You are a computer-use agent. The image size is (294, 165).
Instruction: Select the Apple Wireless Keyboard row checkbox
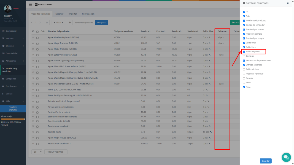(37, 38)
